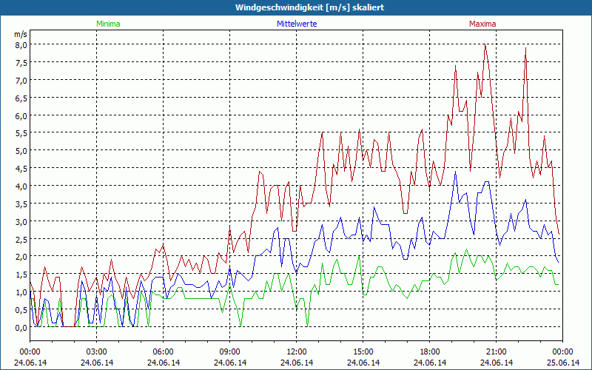592x370 pixels.
Task: Click the 8,0 y-axis value
Action: [21, 44]
